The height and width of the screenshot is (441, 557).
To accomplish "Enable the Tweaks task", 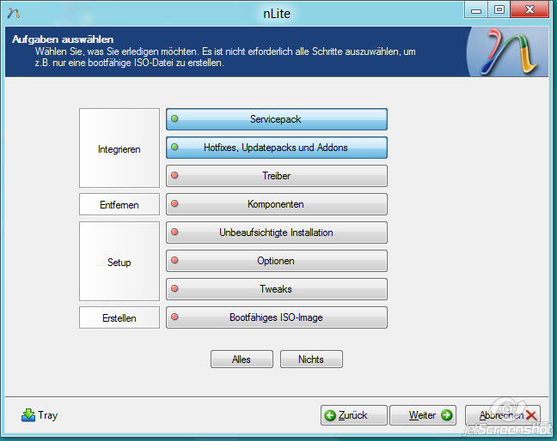I will pos(277,289).
